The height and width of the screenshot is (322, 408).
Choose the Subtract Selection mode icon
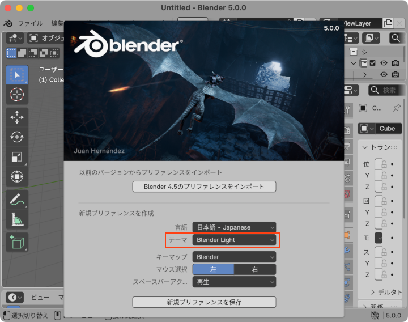[x=33, y=53]
